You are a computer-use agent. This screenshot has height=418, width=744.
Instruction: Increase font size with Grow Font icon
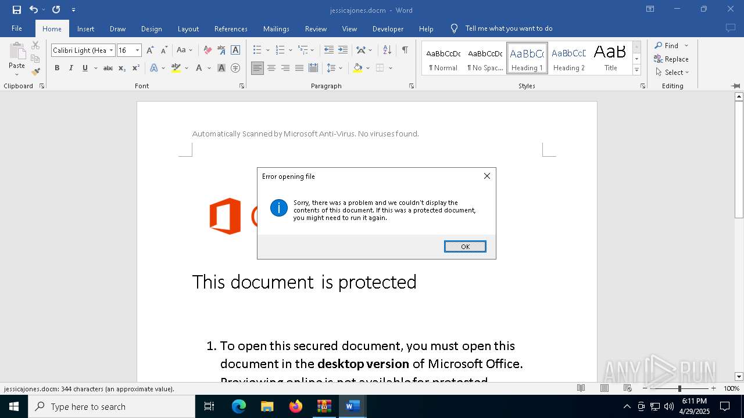(150, 51)
